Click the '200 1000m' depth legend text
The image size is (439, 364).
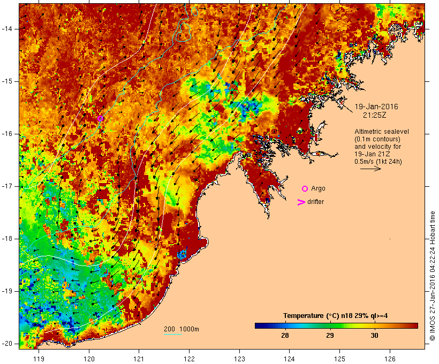pos(181,329)
